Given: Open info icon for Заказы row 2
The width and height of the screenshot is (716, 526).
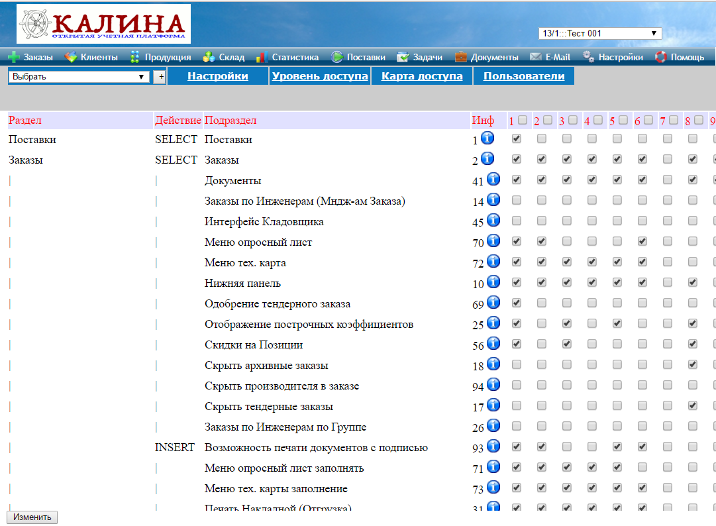Looking at the screenshot, I should click(487, 158).
